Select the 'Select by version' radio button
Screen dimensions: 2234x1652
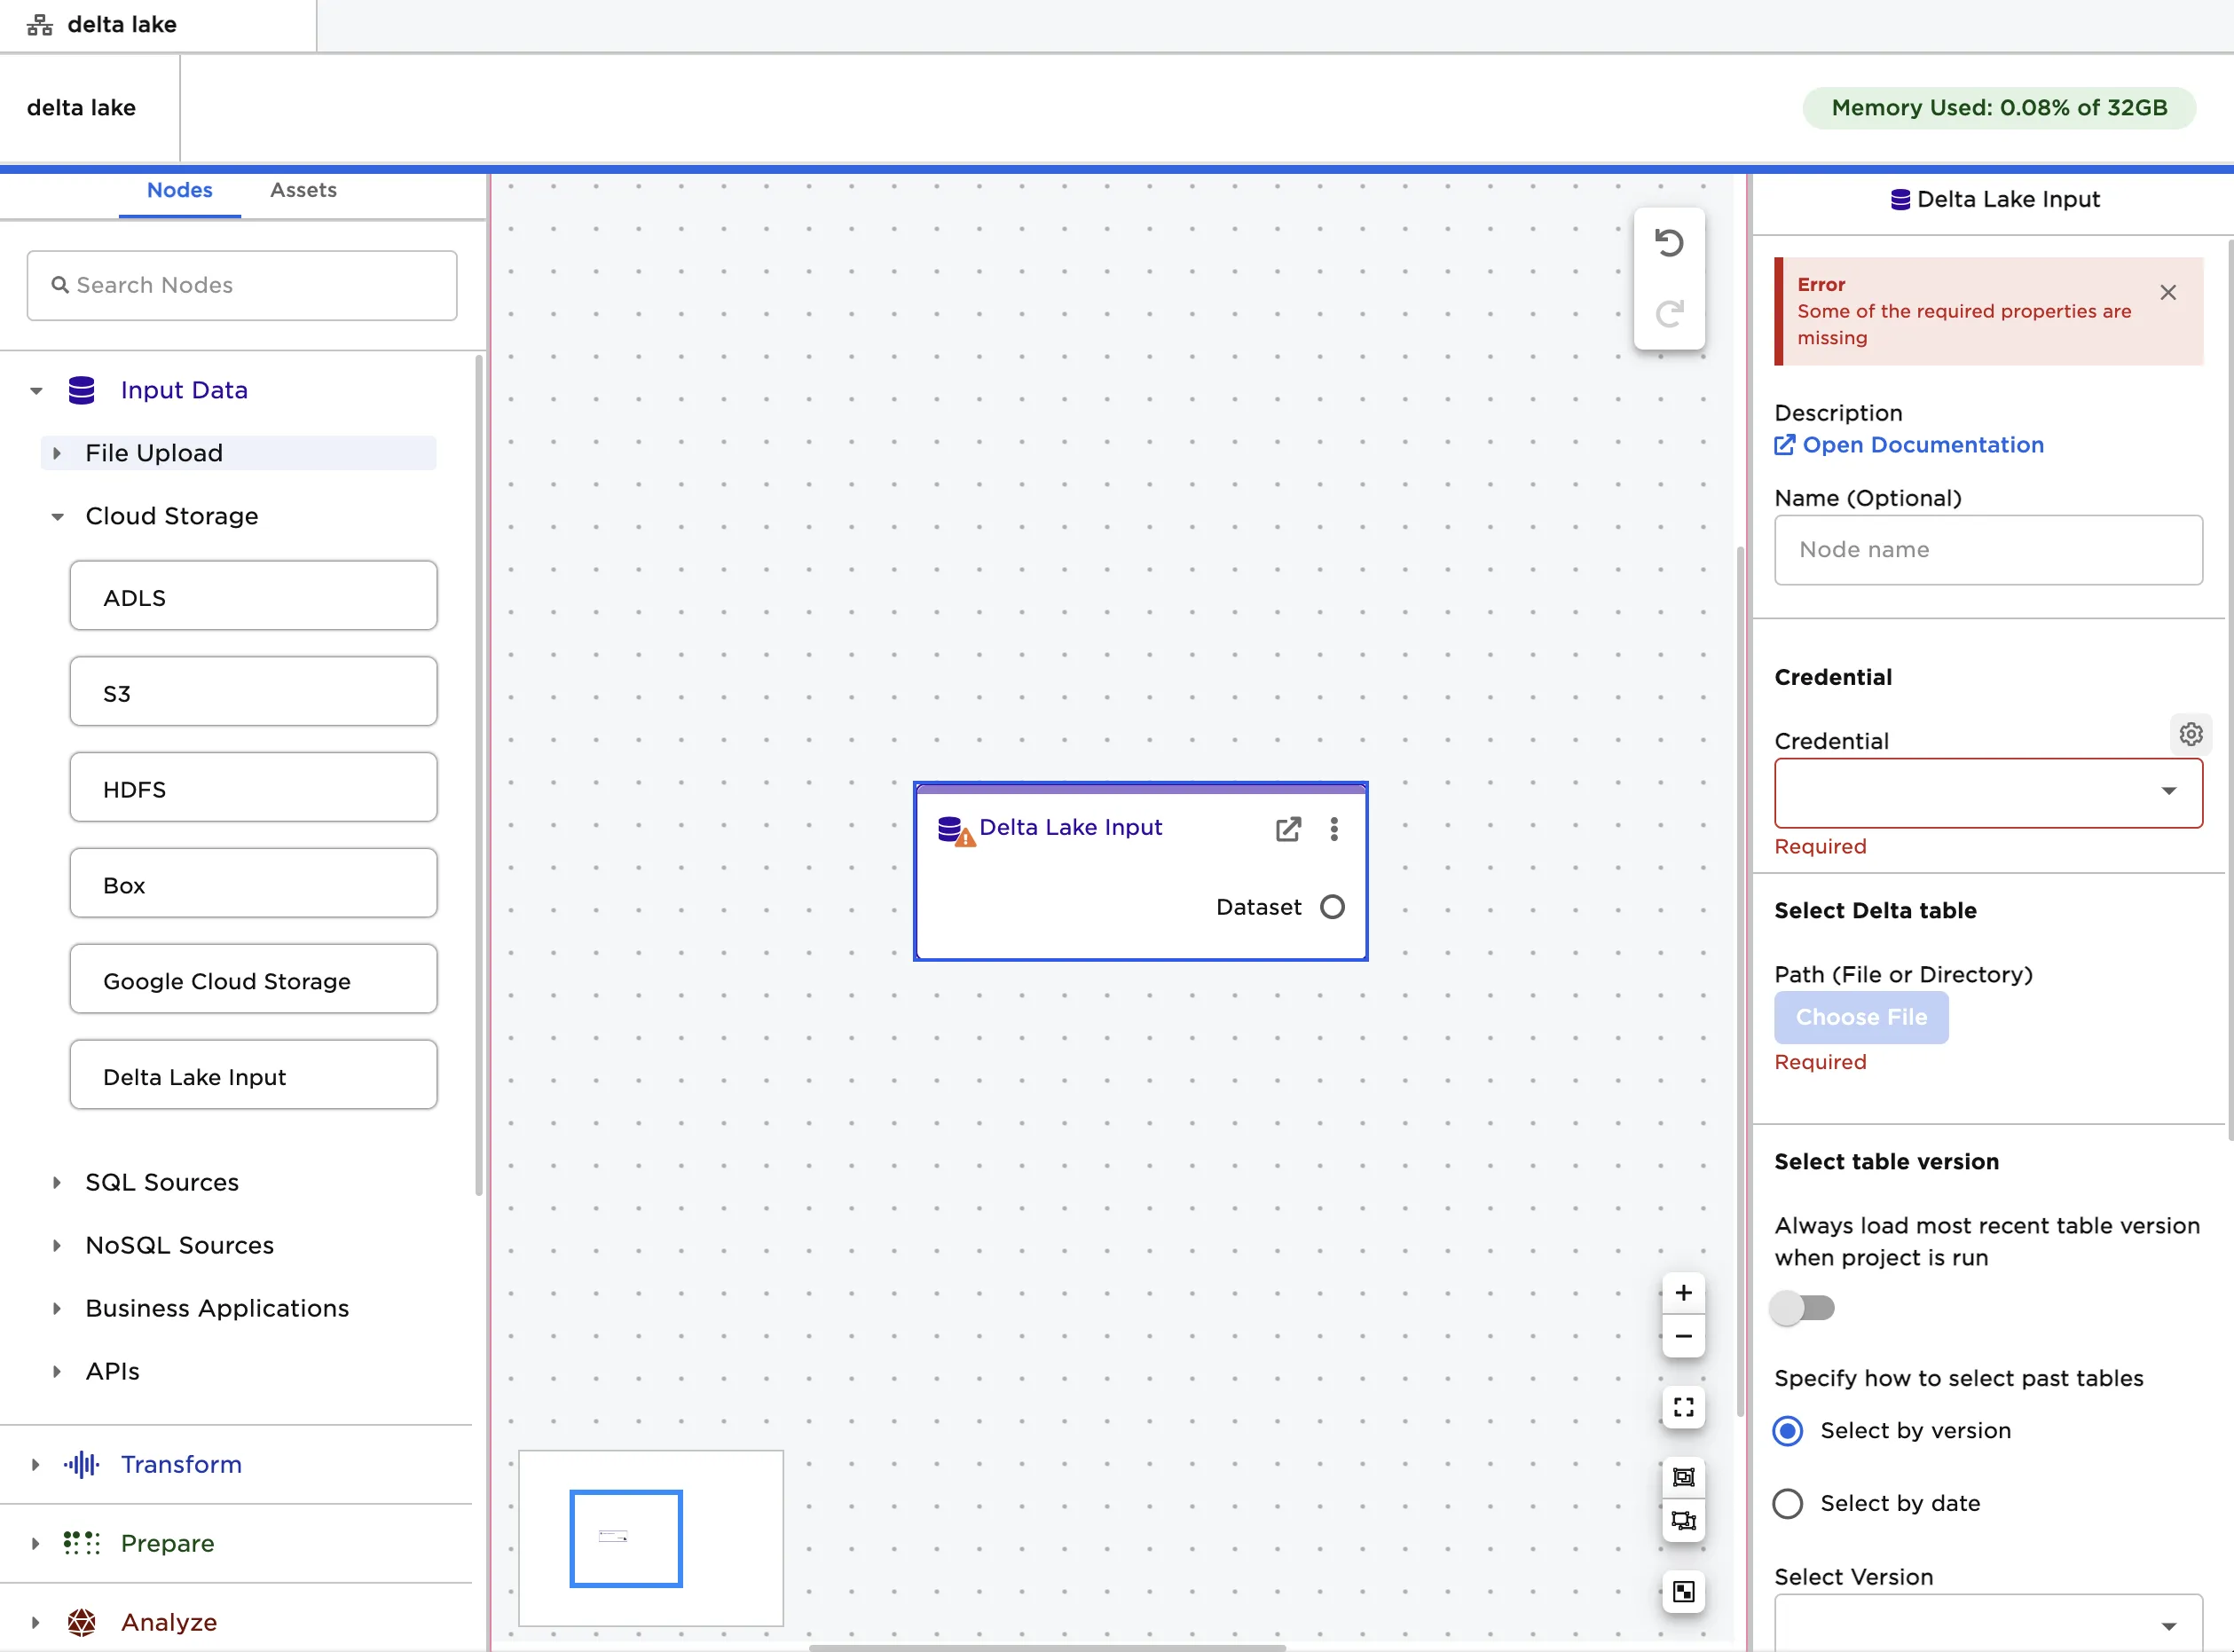coord(1787,1431)
